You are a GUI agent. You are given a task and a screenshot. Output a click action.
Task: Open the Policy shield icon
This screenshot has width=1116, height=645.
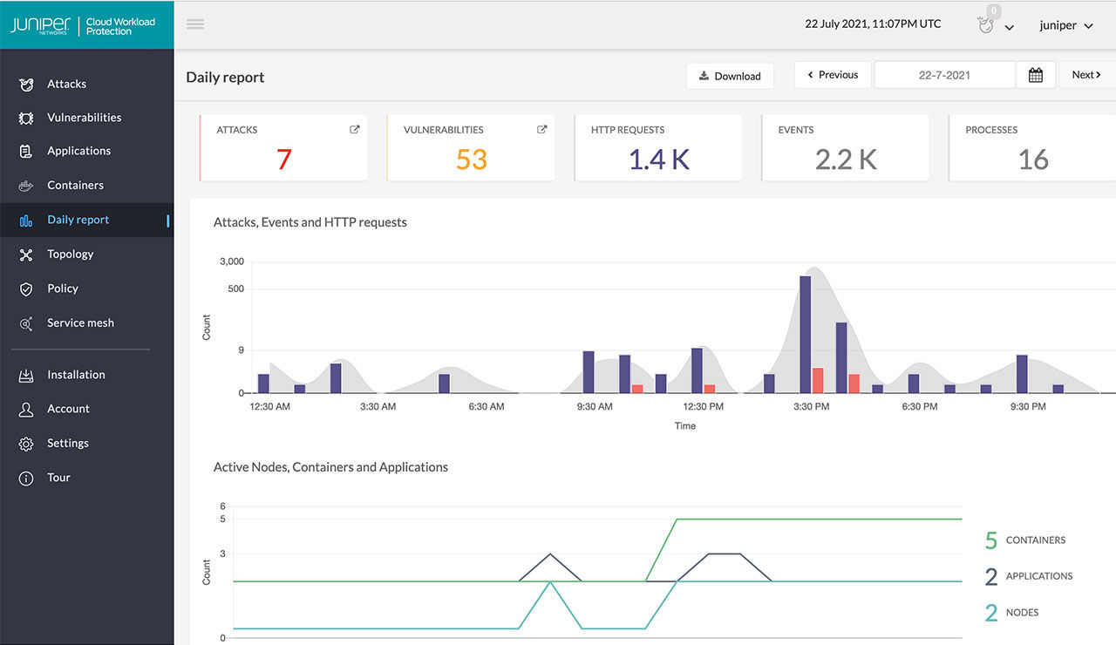click(x=26, y=289)
